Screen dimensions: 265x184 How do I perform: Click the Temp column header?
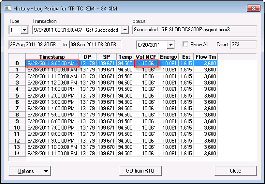click(x=125, y=57)
